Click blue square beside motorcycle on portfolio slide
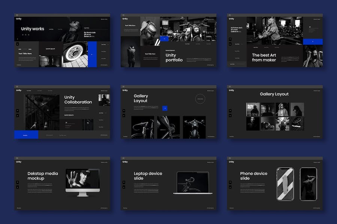Screen dimensions: 337x224 click(x=165, y=39)
